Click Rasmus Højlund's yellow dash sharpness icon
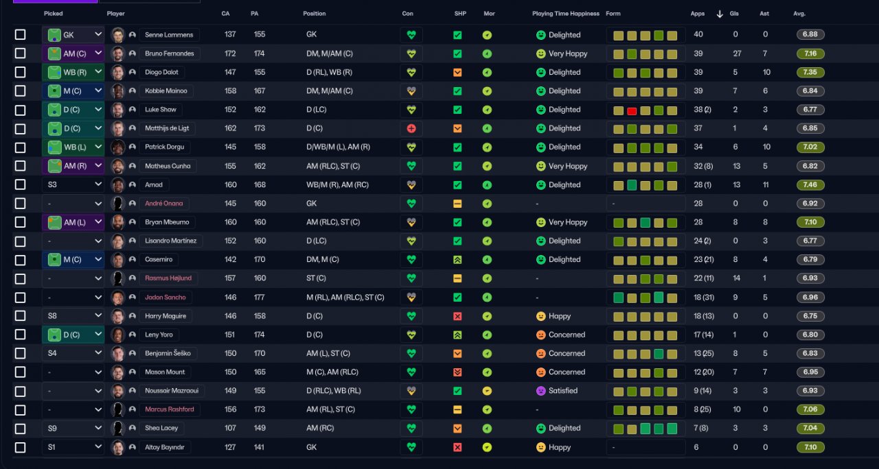Viewport: 879px width, 469px height. coord(457,278)
